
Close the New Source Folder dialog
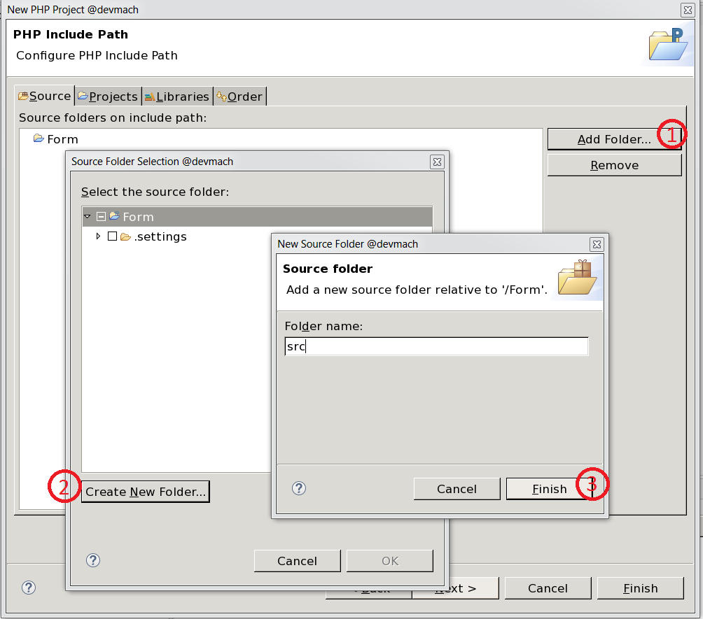[x=597, y=244]
